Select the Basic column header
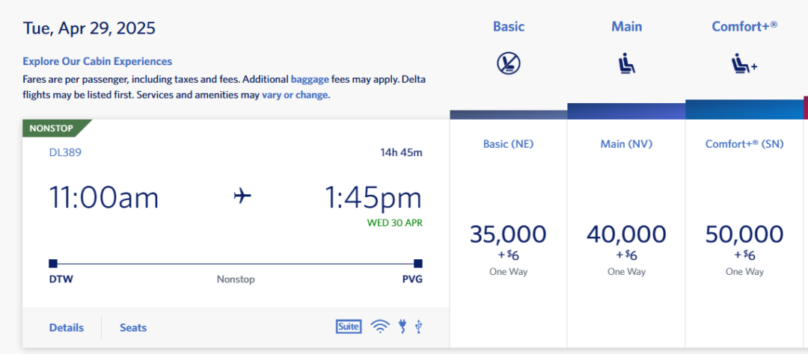This screenshot has height=354, width=808. tap(509, 27)
